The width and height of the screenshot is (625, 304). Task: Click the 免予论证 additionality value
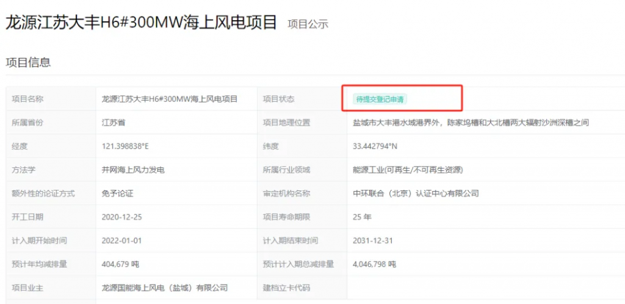pos(117,194)
